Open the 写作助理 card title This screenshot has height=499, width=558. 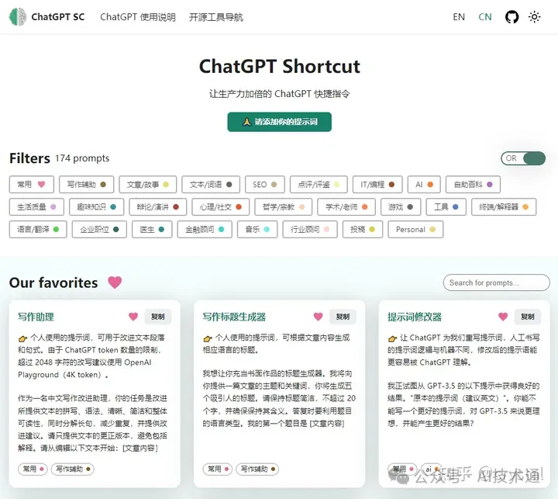[36, 317]
